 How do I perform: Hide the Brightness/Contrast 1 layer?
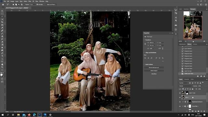(x=180, y=102)
